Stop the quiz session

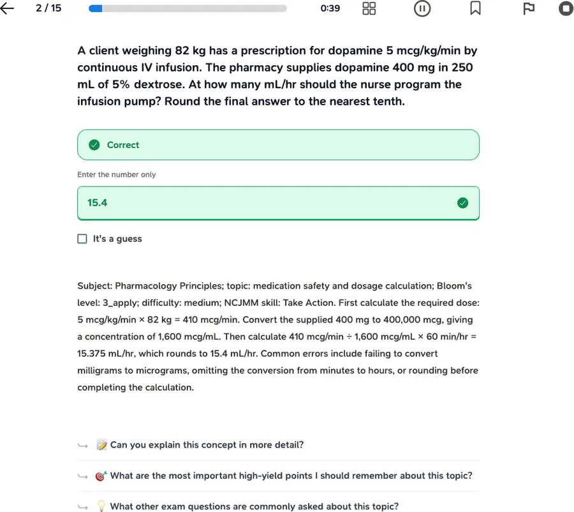click(x=566, y=8)
